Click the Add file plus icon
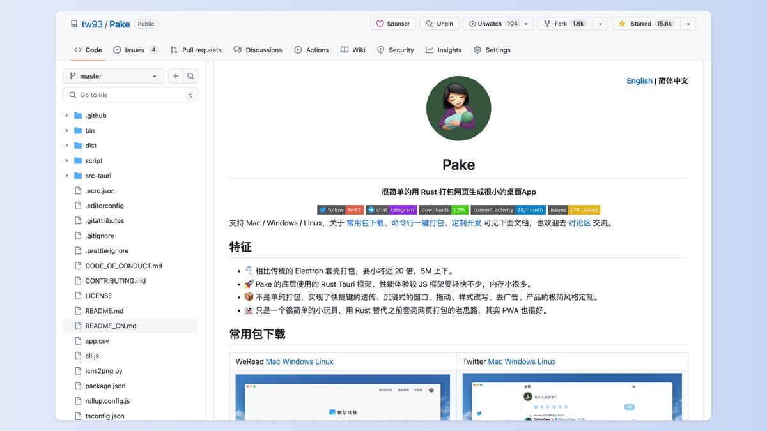 175,75
